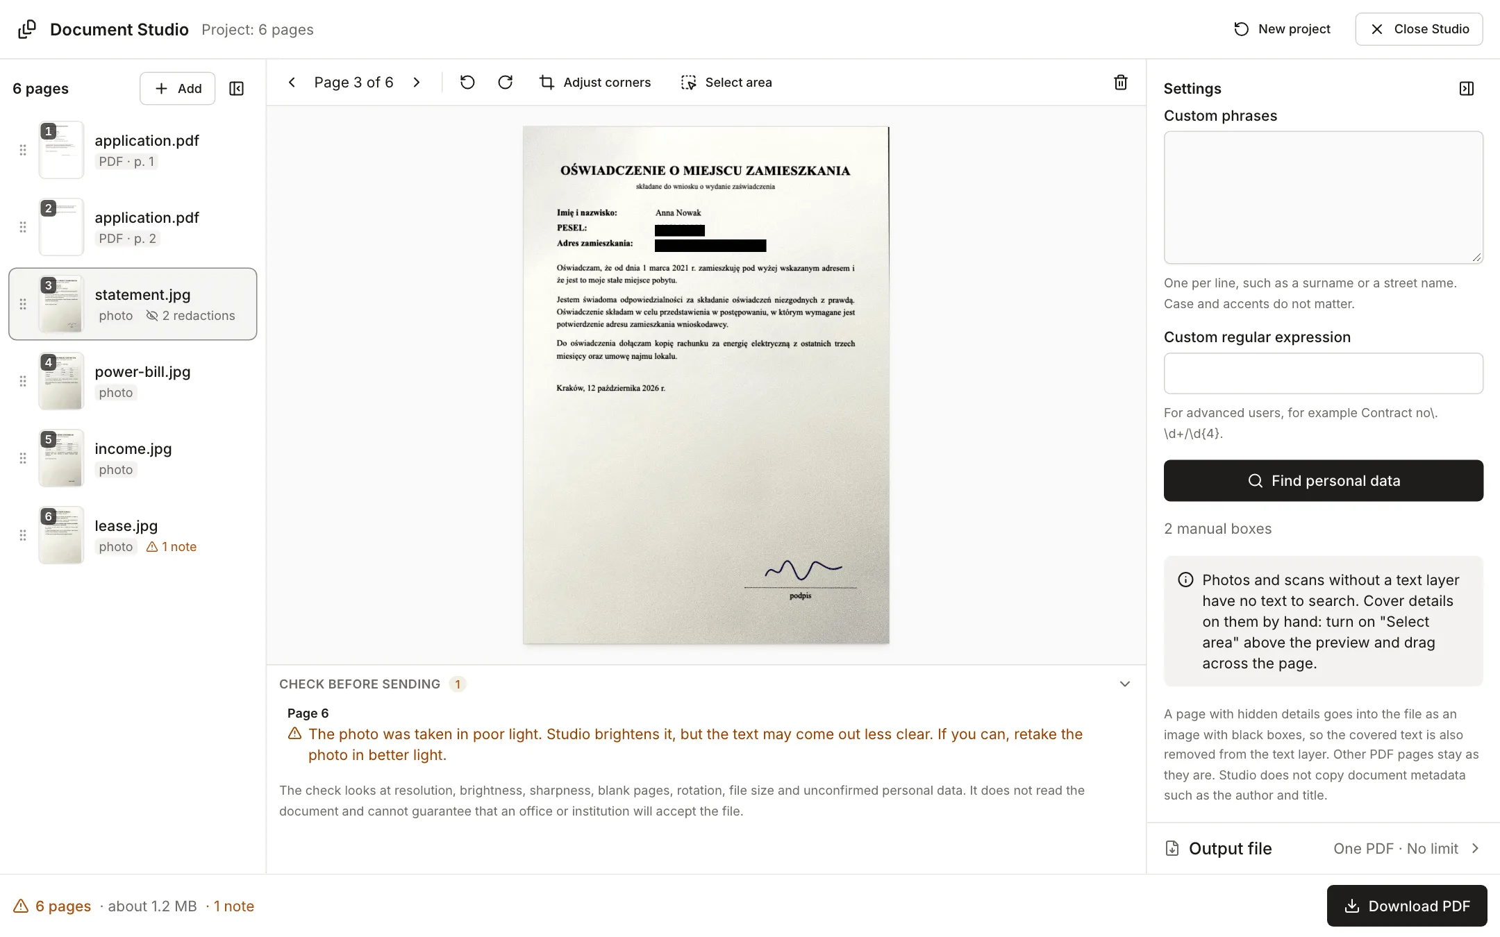This screenshot has height=937, width=1500.
Task: Click Find personal data button
Action: tap(1324, 480)
